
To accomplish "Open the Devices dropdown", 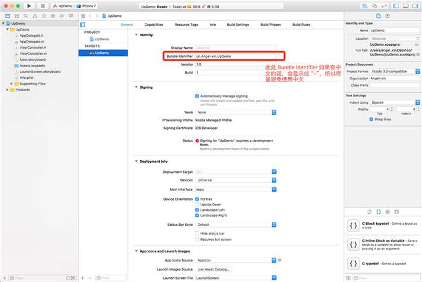I will tap(236, 180).
